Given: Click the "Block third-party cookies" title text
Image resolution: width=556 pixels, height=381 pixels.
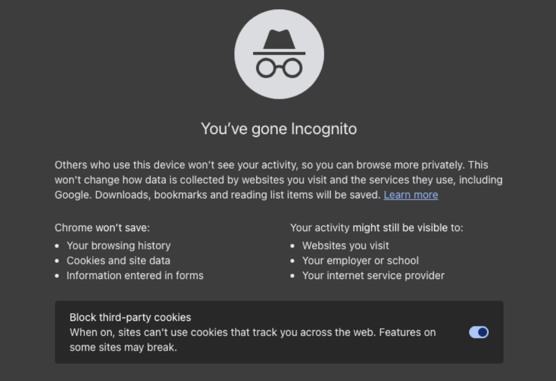Looking at the screenshot, I should tap(130, 317).
